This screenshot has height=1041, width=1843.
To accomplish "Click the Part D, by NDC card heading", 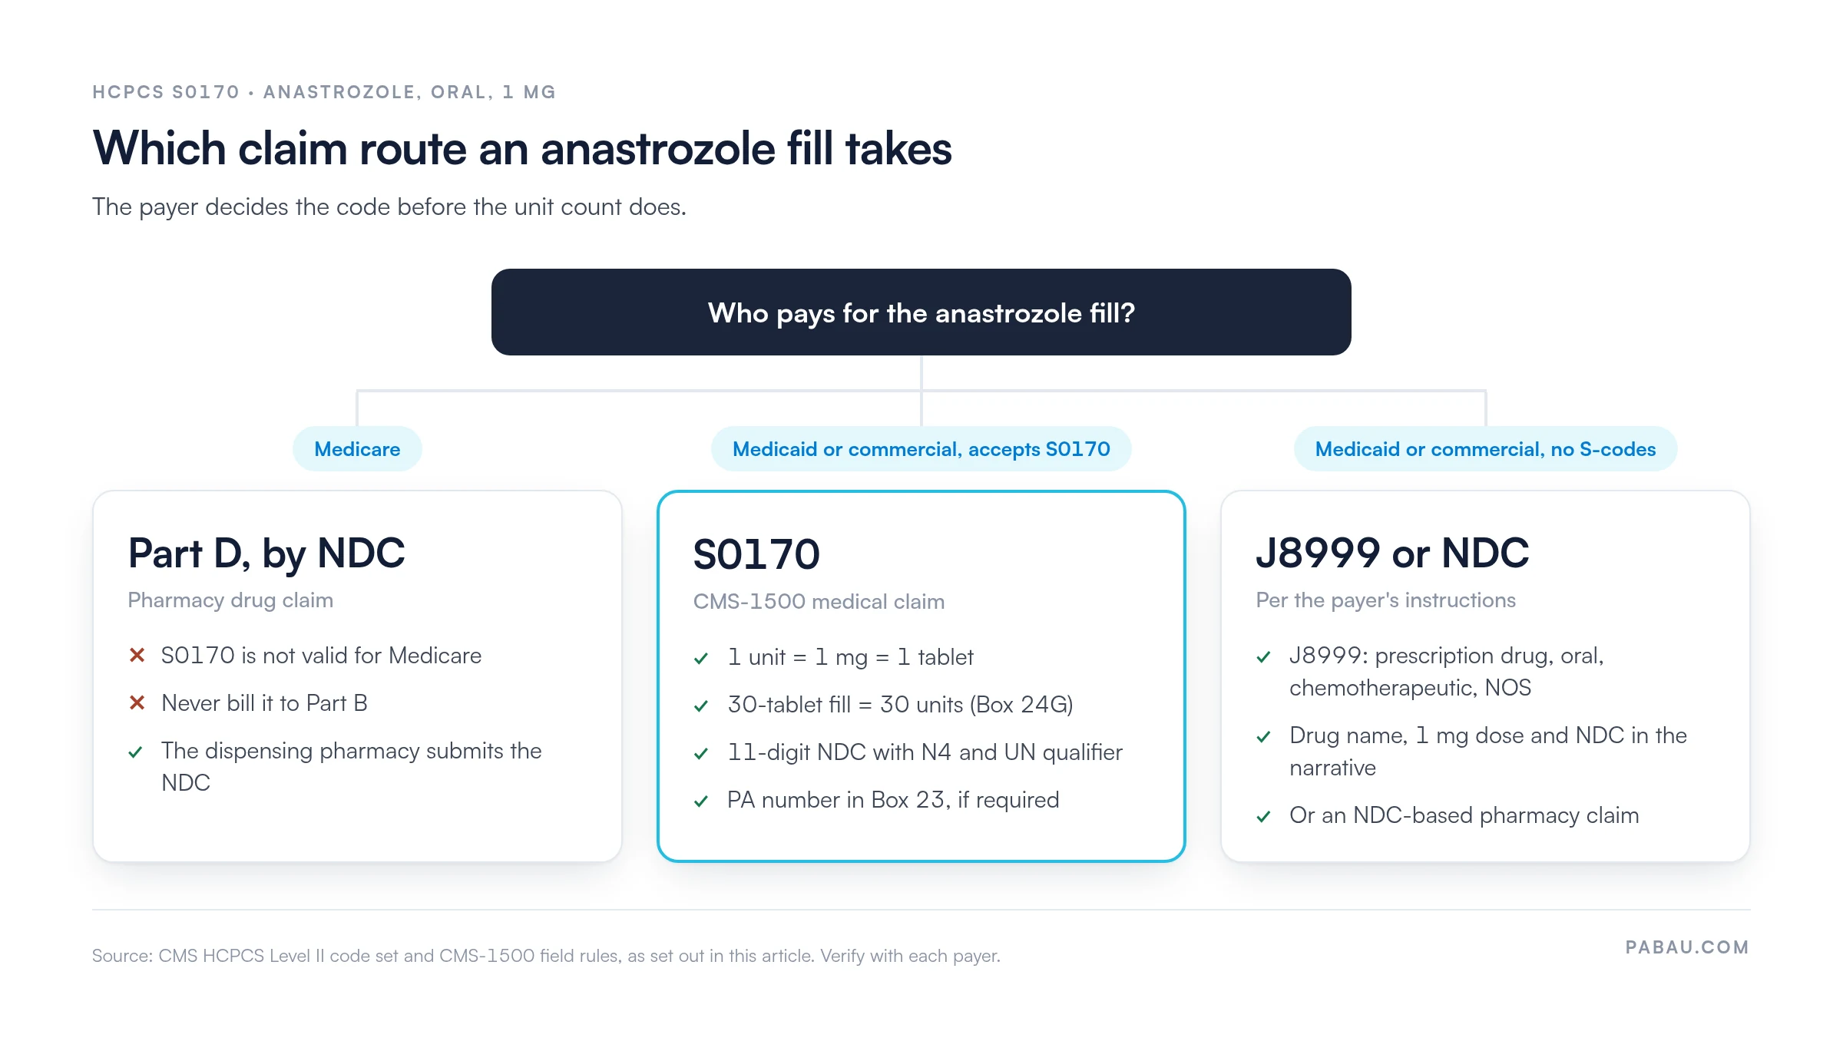I will (266, 554).
